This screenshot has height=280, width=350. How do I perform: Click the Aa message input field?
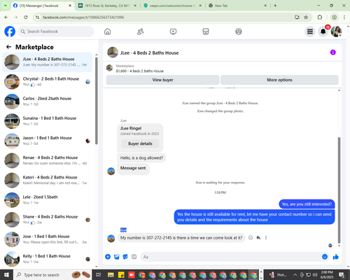point(230,257)
